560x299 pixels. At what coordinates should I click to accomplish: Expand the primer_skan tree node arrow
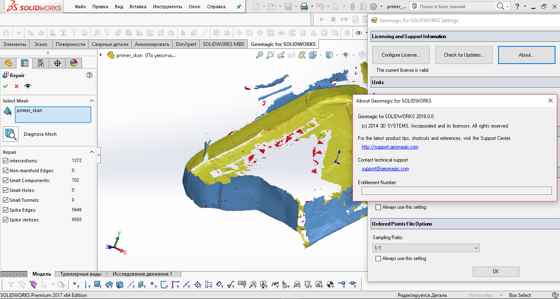click(101, 55)
